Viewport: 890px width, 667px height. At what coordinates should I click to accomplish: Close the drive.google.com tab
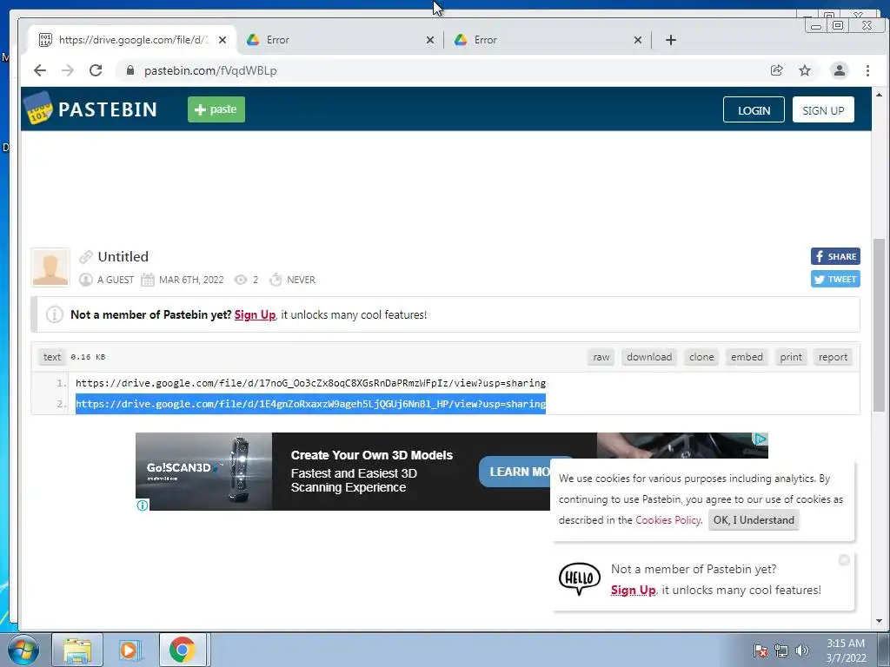(x=222, y=40)
